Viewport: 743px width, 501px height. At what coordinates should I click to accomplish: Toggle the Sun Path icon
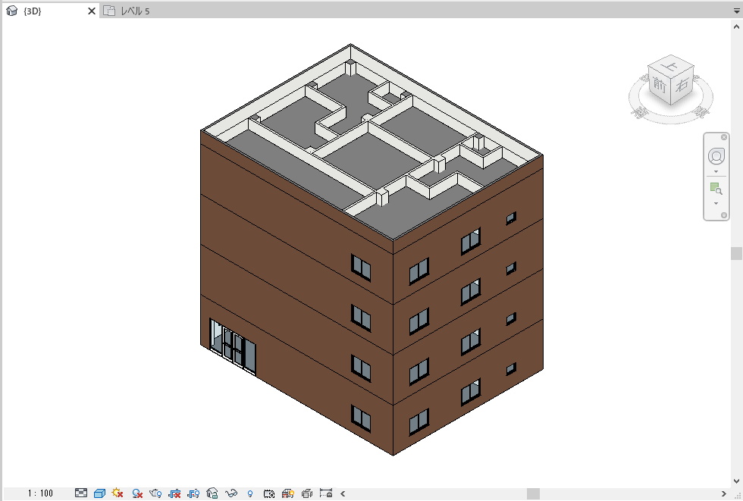point(118,493)
